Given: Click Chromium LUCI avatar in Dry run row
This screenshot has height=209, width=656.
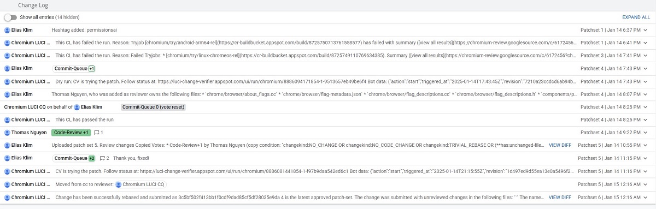Looking at the screenshot, I should [x=7, y=81].
